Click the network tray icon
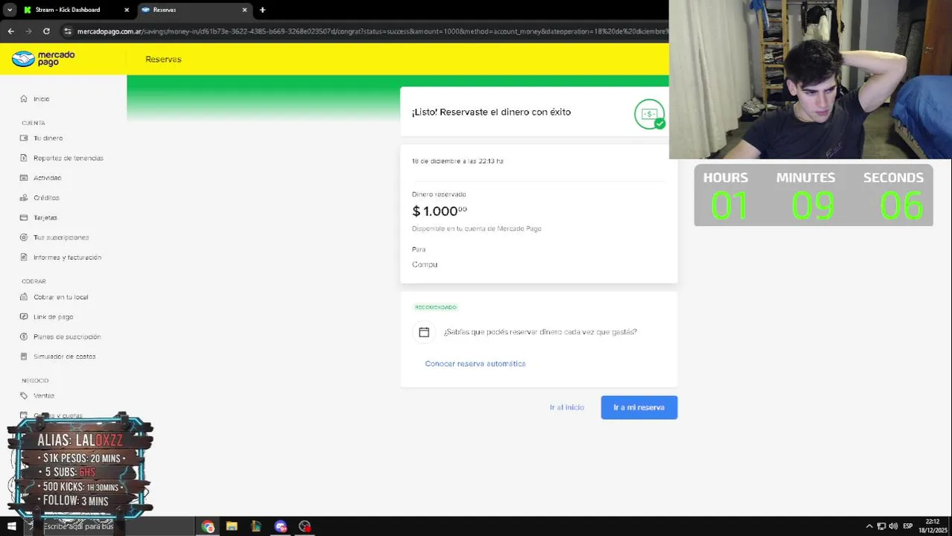This screenshot has height=536, width=952. tap(880, 526)
